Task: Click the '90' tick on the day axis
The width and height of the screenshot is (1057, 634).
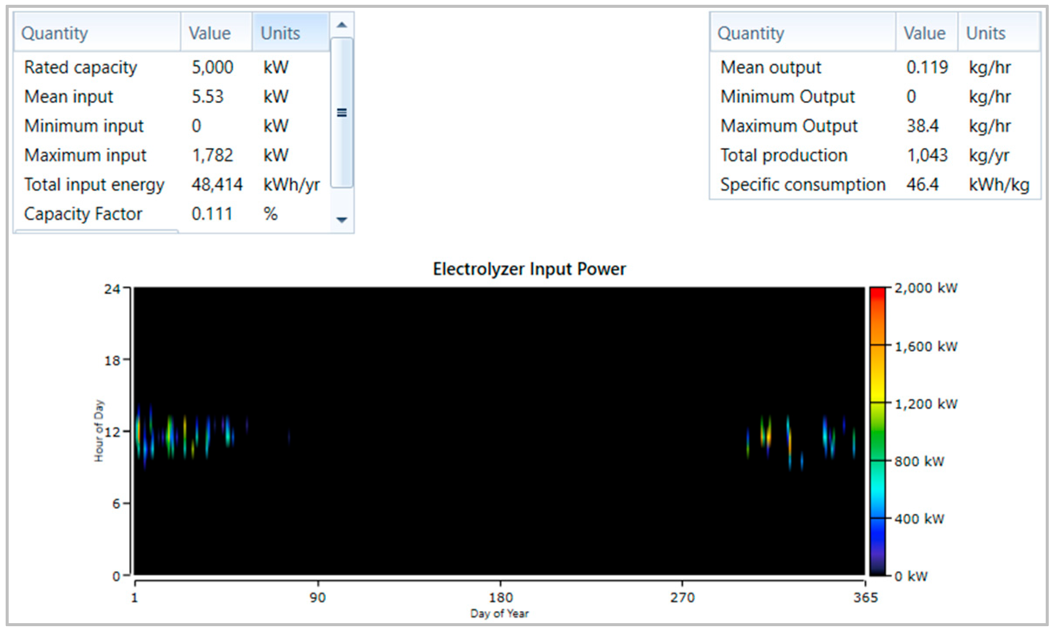Action: pos(317,598)
